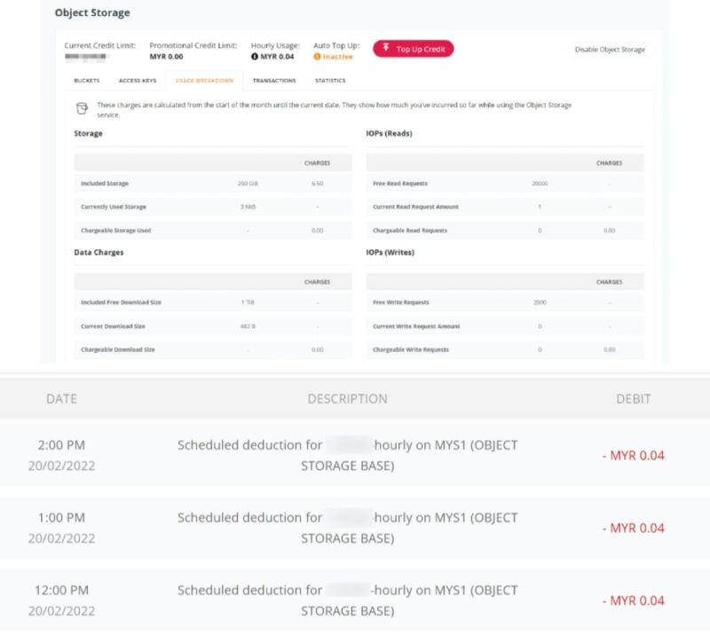
Task: Click the Top Up Credit button
Action: (413, 50)
